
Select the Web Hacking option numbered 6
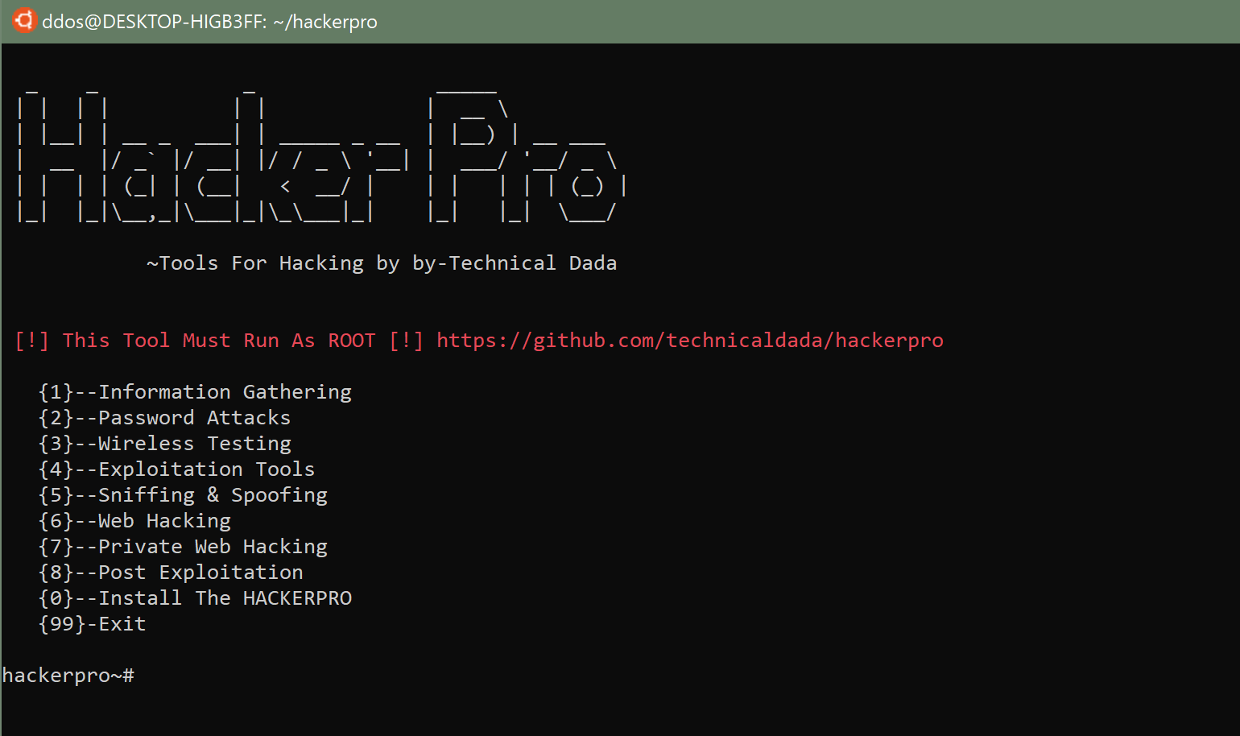point(134,521)
